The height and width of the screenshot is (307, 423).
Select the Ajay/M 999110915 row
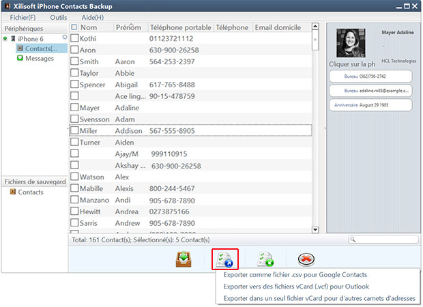click(x=190, y=153)
